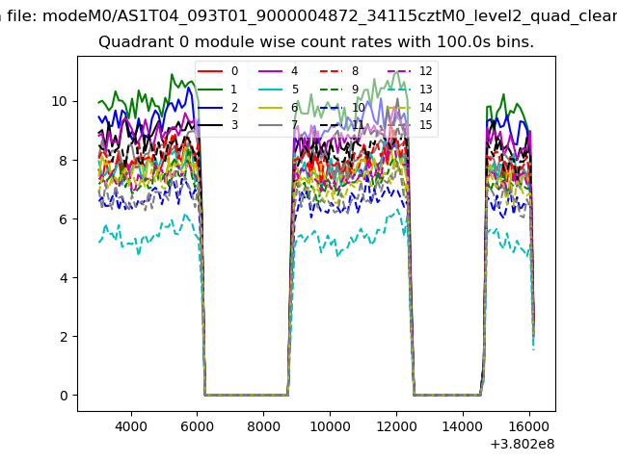This screenshot has height=462, width=617.
Task: Click the x-axis offset text +3.802e8
Action: pos(523,444)
